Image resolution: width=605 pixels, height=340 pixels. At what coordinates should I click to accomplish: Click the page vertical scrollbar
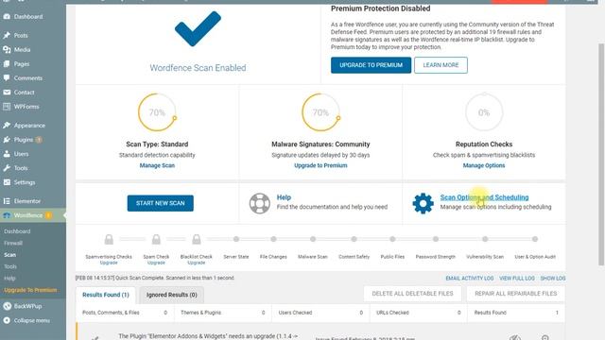(601, 154)
